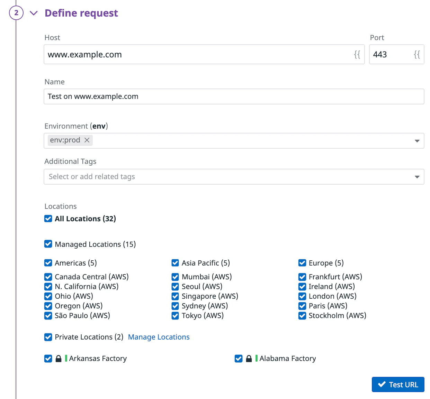Click lock icon beside Alabama Factory
430x399 pixels.
(x=249, y=359)
